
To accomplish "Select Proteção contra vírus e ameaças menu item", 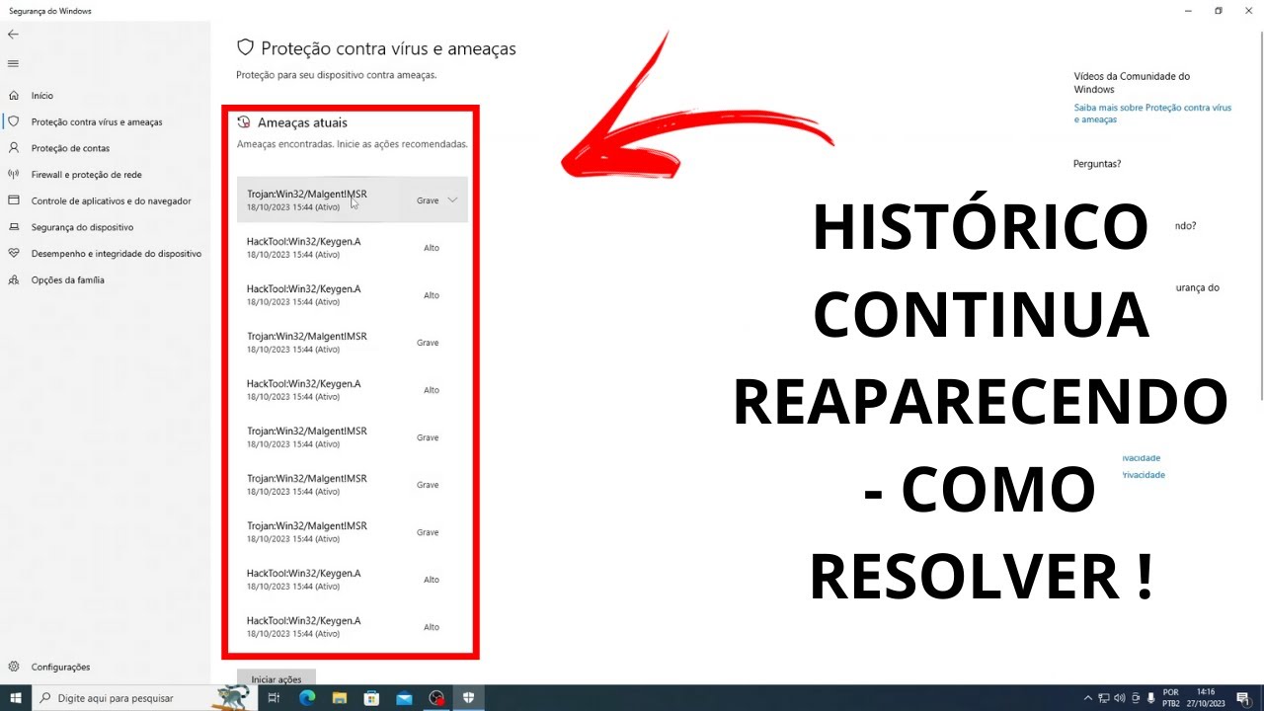I will click(97, 121).
